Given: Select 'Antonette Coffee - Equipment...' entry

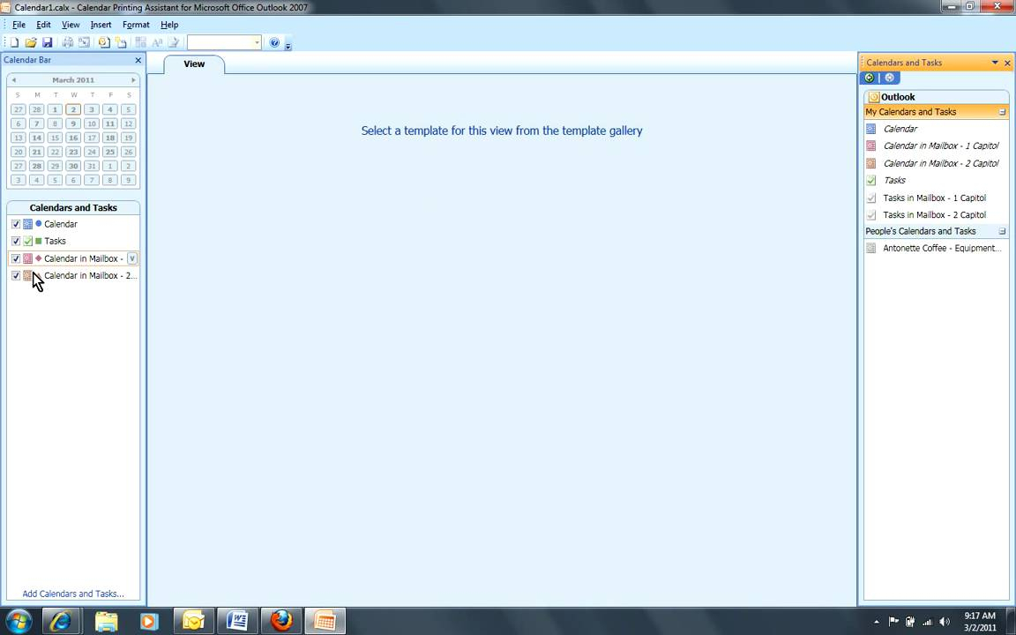Looking at the screenshot, I should [x=942, y=248].
